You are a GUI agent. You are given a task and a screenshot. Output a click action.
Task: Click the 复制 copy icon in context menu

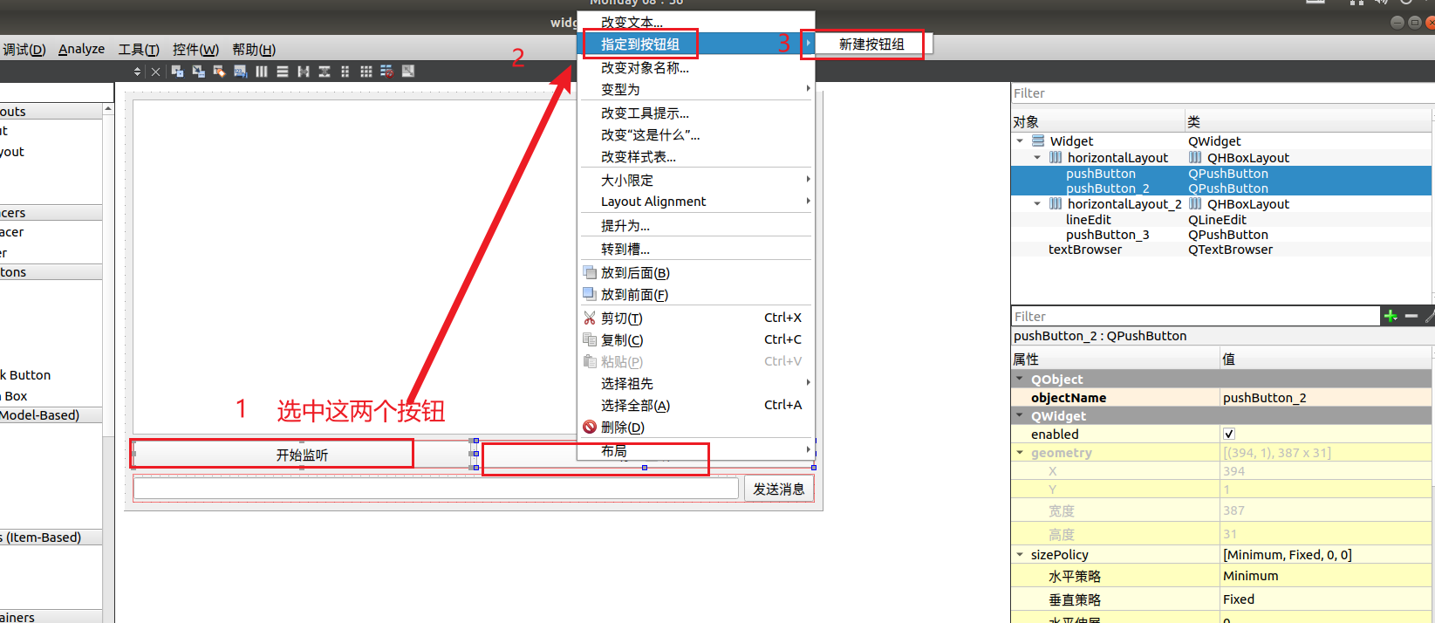click(x=590, y=339)
